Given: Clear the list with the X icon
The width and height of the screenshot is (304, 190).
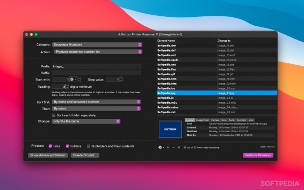Looking at the screenshot, I should click(x=179, y=147).
